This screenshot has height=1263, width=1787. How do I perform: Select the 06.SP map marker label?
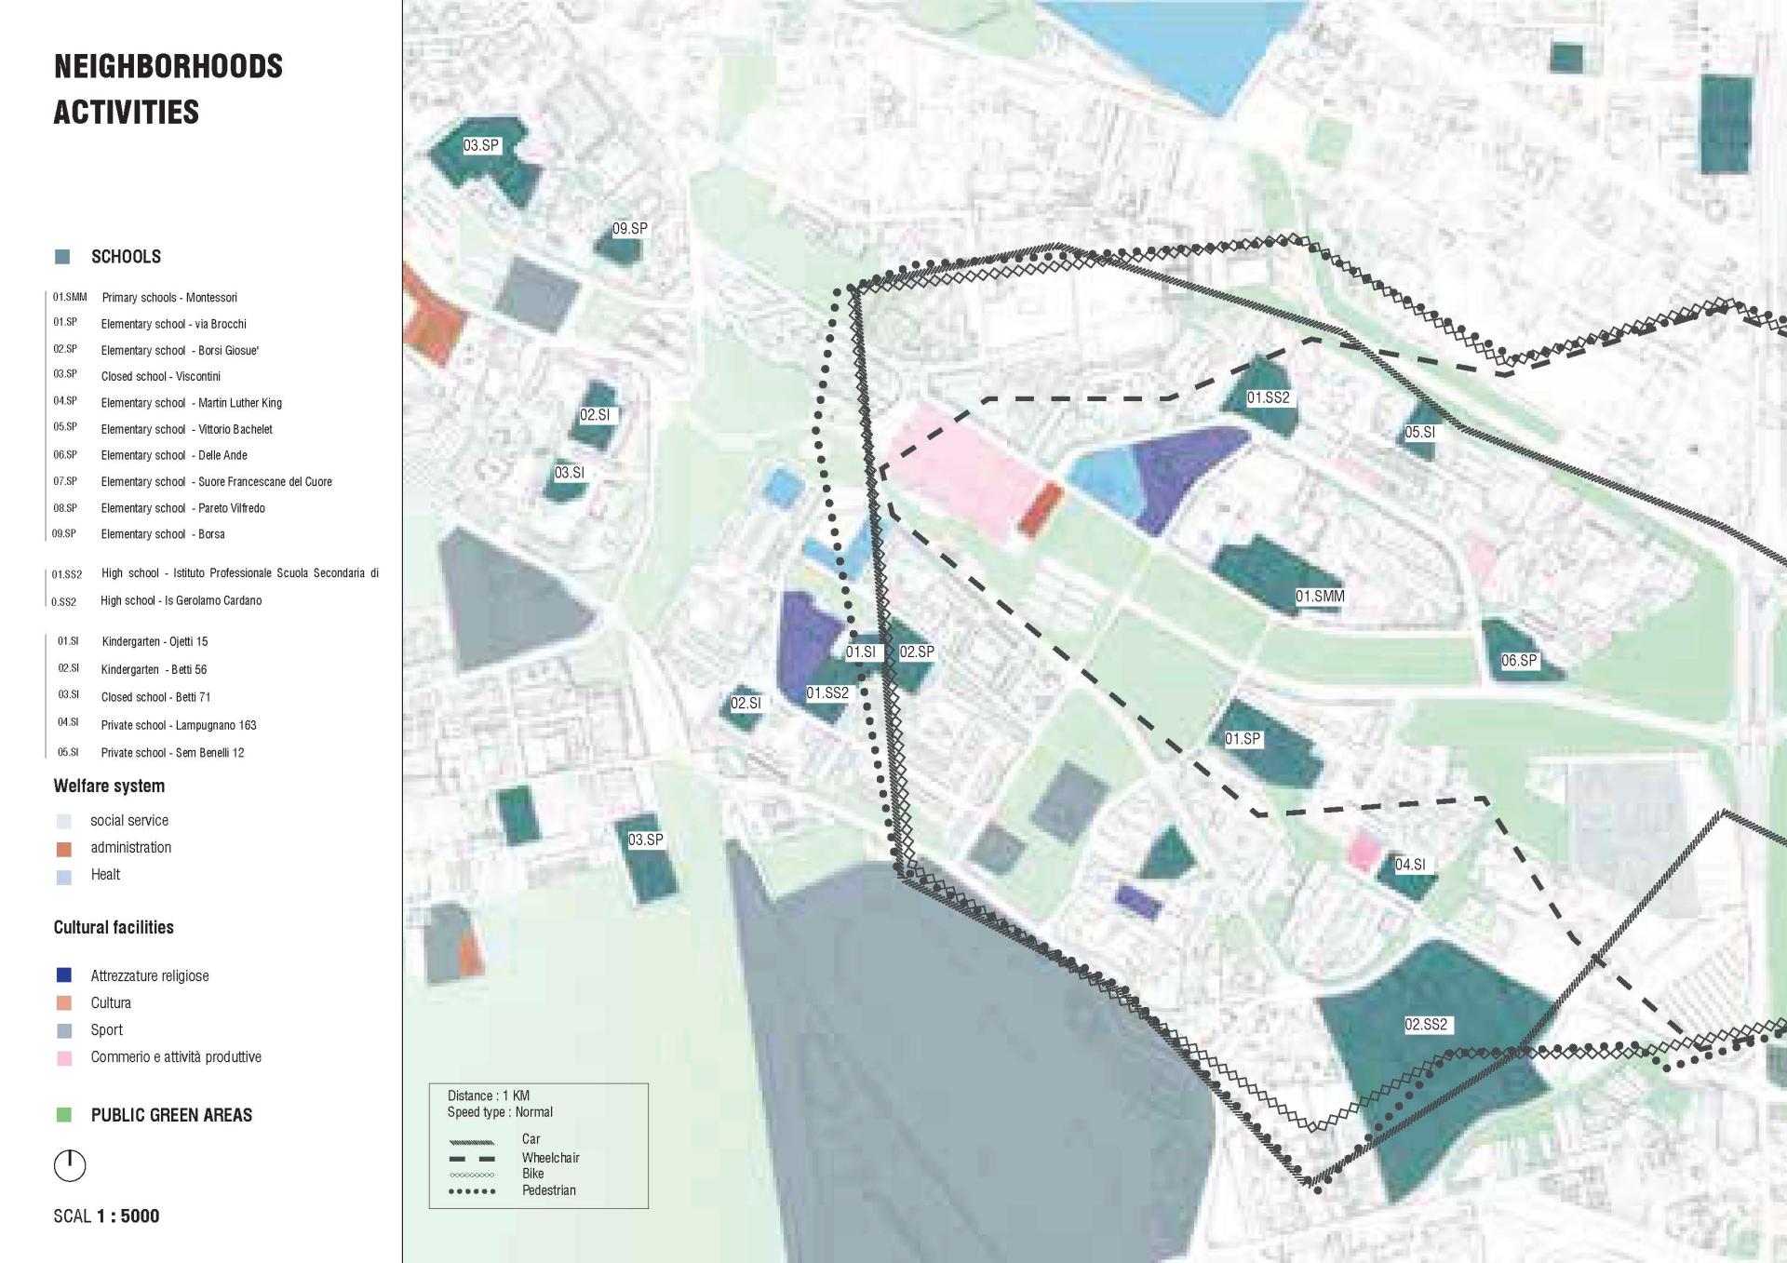click(x=1519, y=661)
